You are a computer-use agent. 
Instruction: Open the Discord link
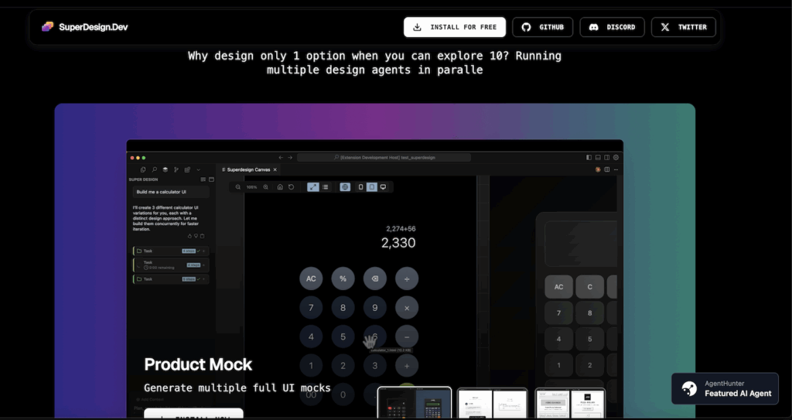(x=612, y=27)
